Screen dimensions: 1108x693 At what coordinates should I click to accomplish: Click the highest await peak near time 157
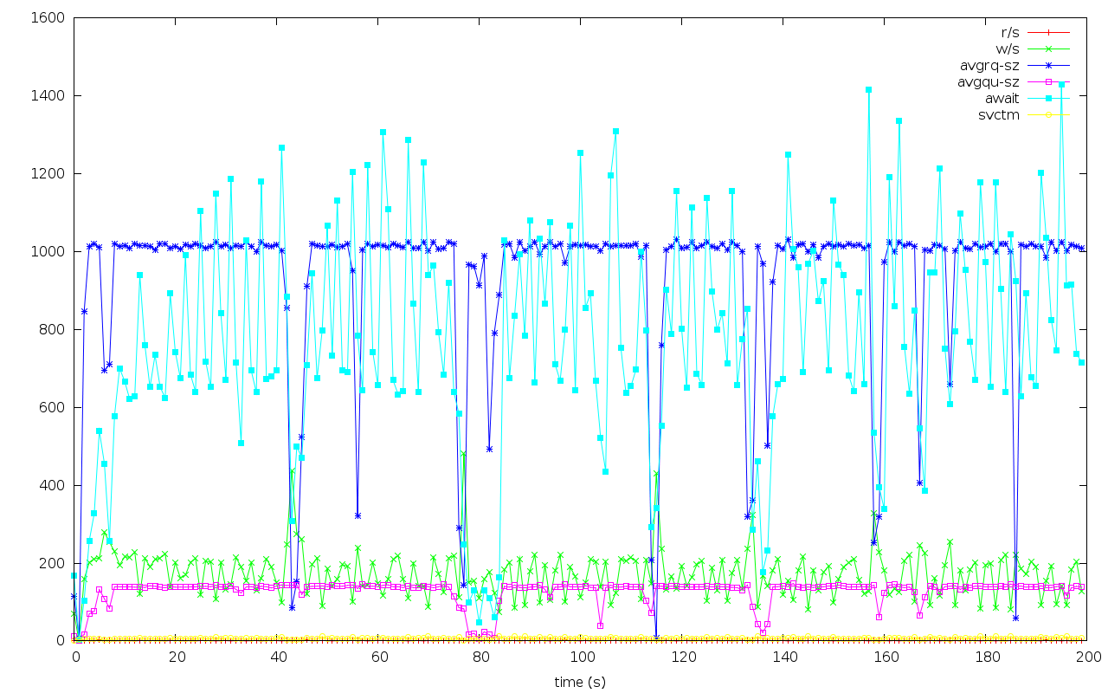point(868,89)
